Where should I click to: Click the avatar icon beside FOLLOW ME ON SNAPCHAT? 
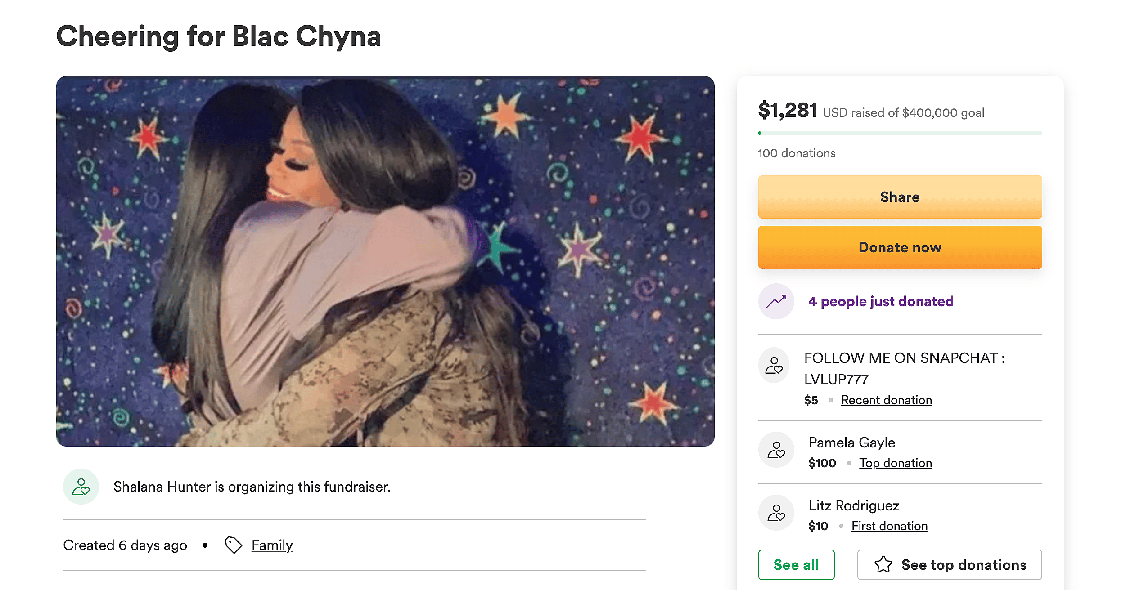click(775, 366)
